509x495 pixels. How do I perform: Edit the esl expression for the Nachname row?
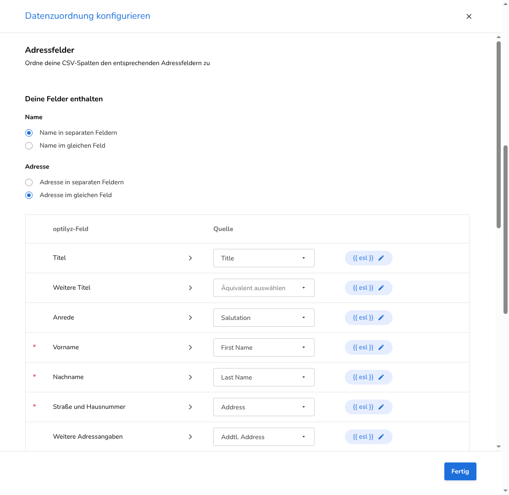pos(368,377)
